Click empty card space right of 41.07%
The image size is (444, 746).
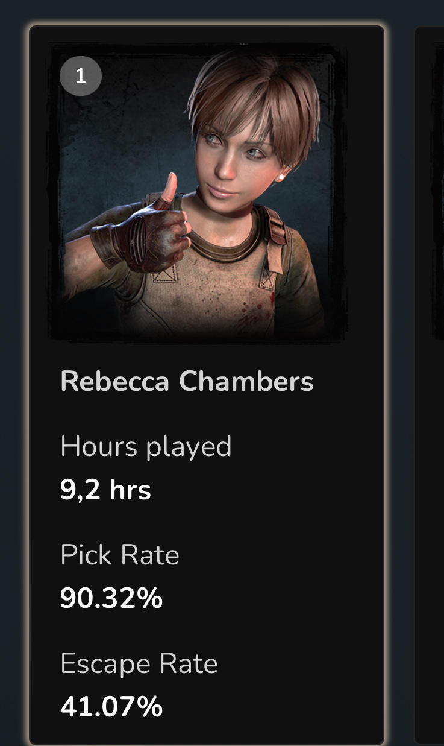[x=271, y=707]
